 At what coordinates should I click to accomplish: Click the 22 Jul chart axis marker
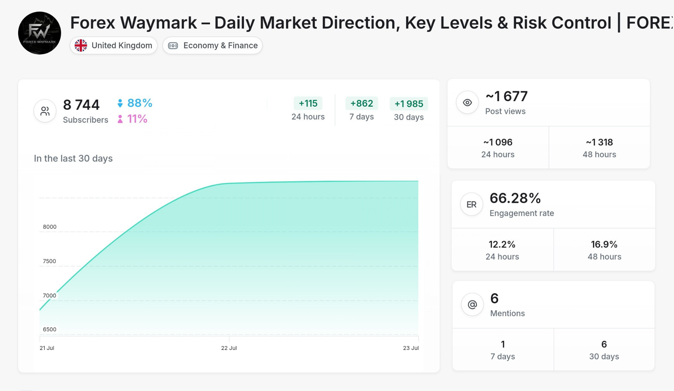click(x=229, y=348)
